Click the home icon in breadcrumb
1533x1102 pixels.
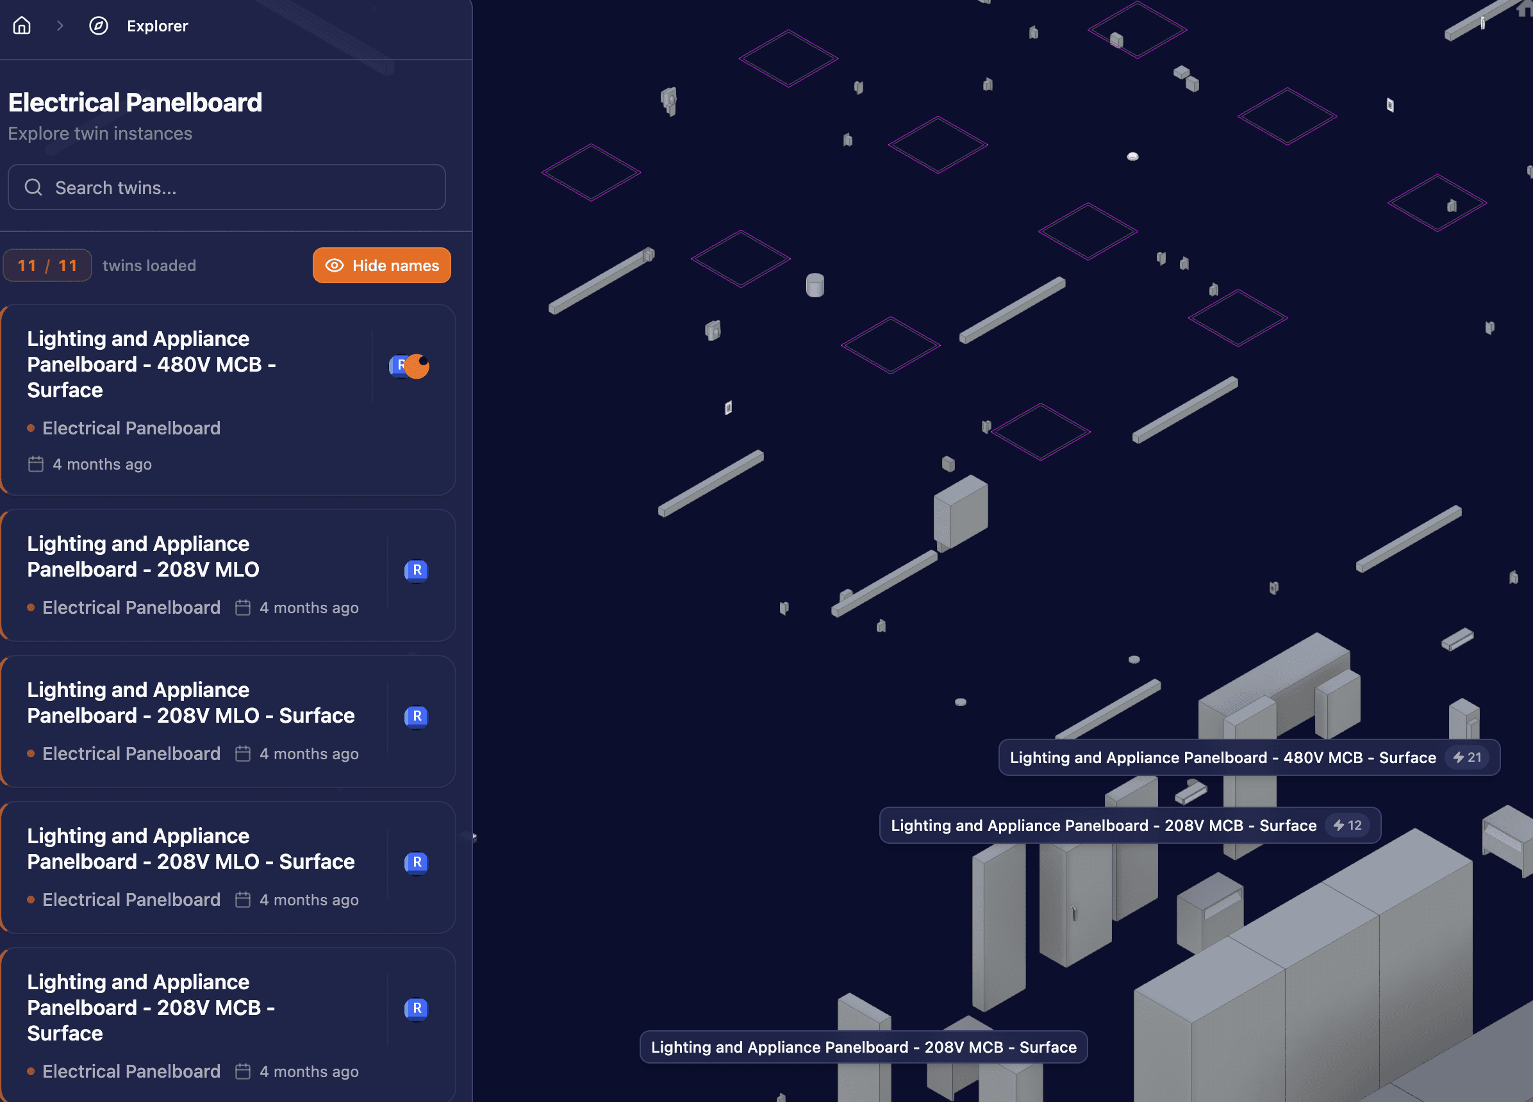coord(22,26)
